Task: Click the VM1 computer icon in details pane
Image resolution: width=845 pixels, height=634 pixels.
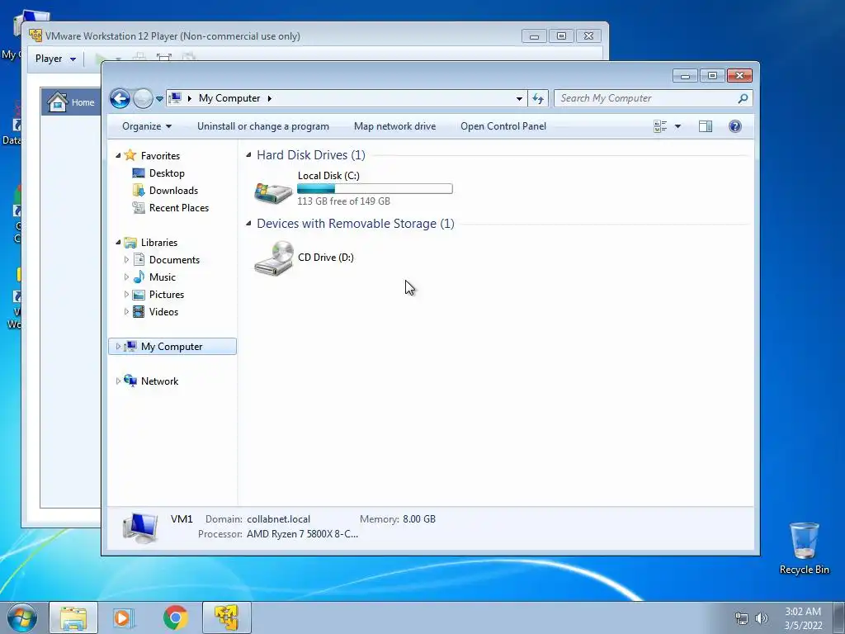Action: coord(140,528)
